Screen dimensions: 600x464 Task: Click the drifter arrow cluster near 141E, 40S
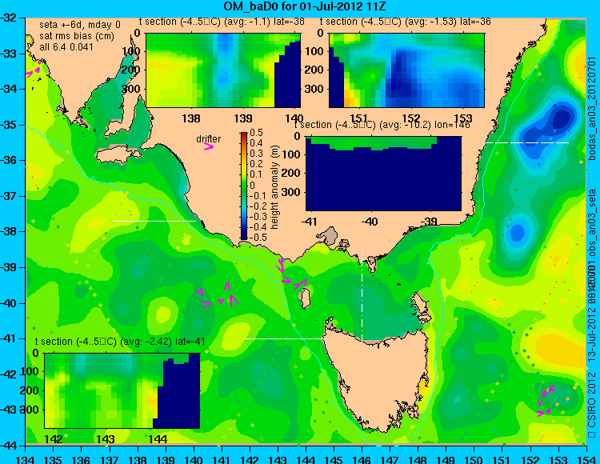pos(218,294)
